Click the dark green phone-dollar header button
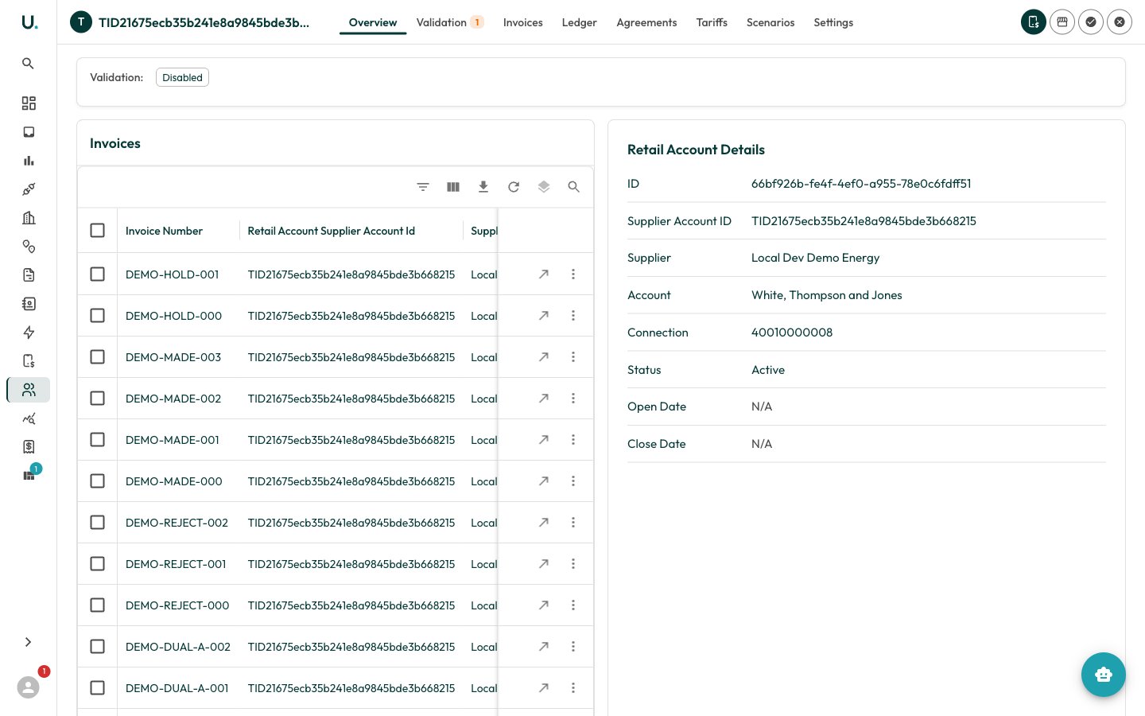The image size is (1145, 716). point(1034,22)
